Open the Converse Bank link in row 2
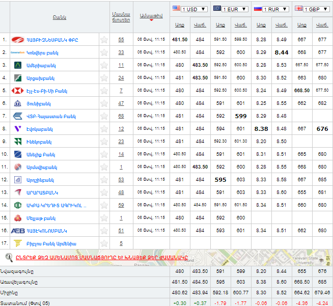Image resolution: width=333 pixels, height=306 pixels. (x=41, y=52)
